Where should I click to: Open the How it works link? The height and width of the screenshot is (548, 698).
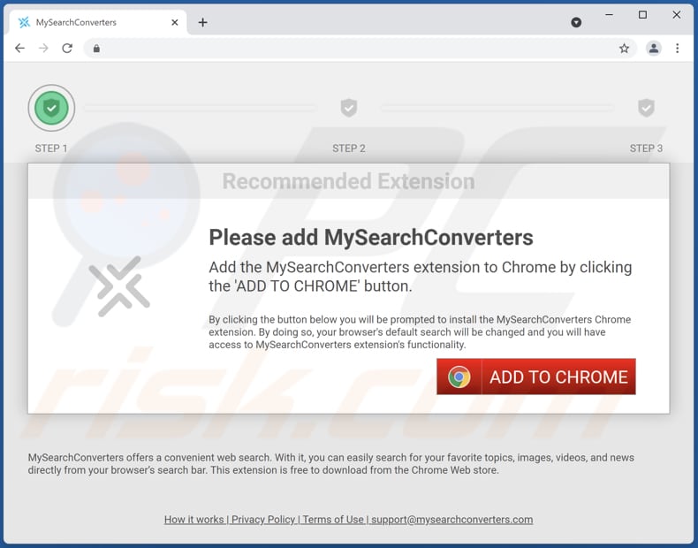(x=194, y=520)
